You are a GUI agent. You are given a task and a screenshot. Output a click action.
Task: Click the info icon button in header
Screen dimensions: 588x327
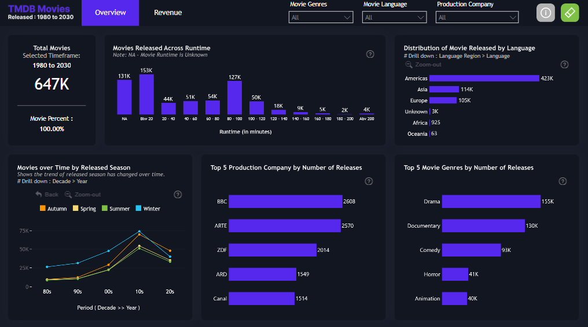point(545,13)
